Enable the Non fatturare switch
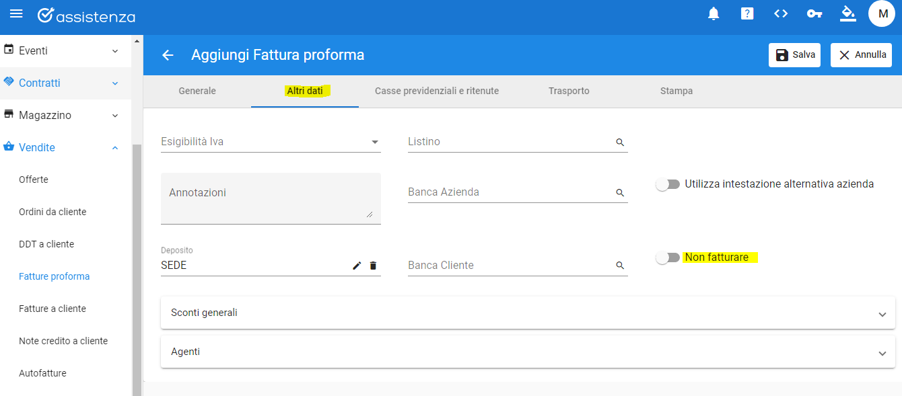Screen dimensions: 902x396 [x=668, y=258]
